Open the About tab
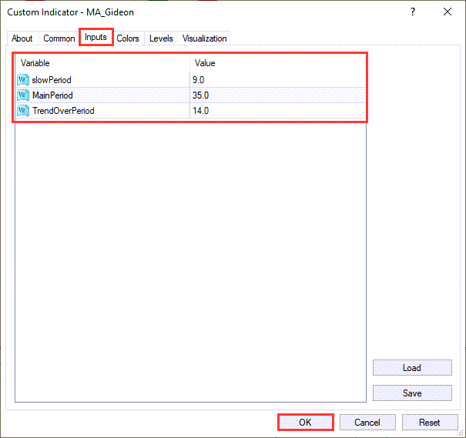The height and width of the screenshot is (438, 466). [22, 38]
